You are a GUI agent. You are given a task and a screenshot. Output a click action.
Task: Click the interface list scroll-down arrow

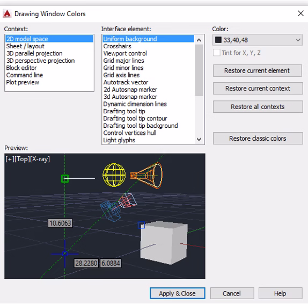(199, 140)
